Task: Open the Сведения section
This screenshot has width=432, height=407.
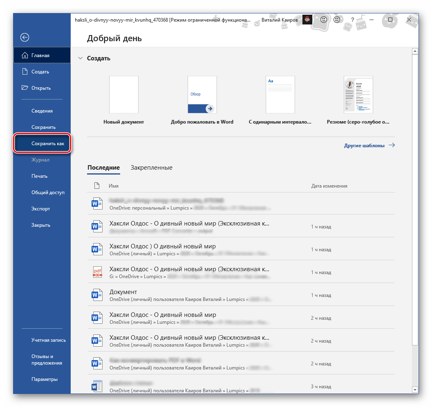Action: click(42, 111)
